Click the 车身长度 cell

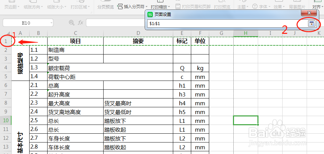[x=75, y=138]
